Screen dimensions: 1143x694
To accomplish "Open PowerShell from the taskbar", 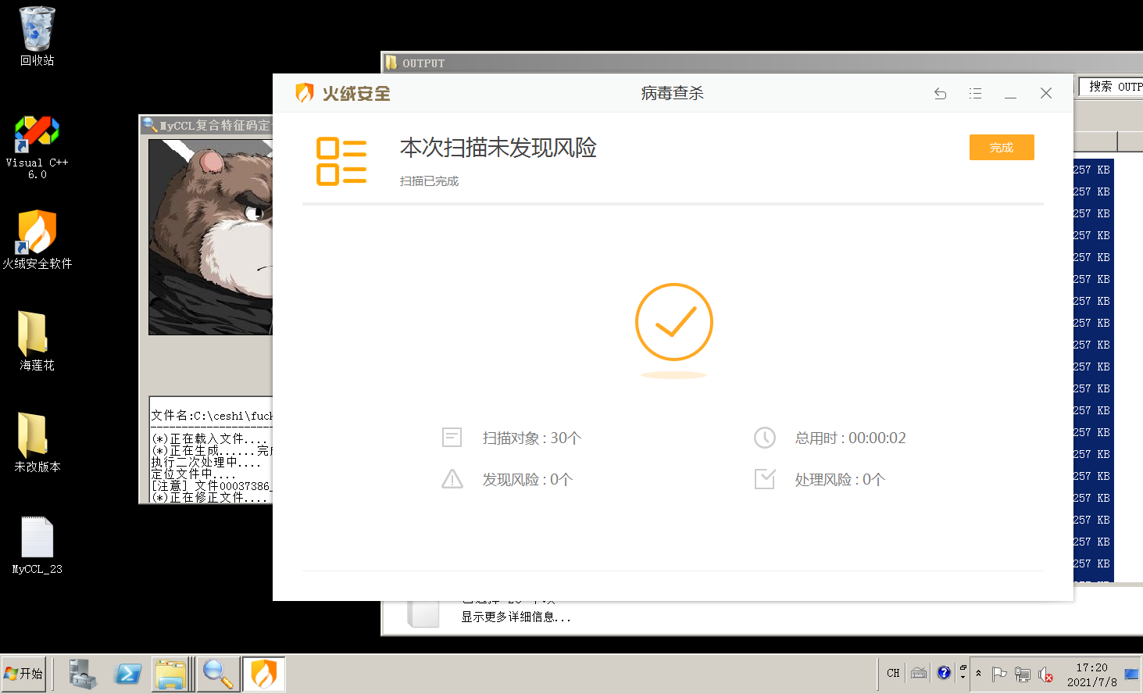I will (x=127, y=674).
